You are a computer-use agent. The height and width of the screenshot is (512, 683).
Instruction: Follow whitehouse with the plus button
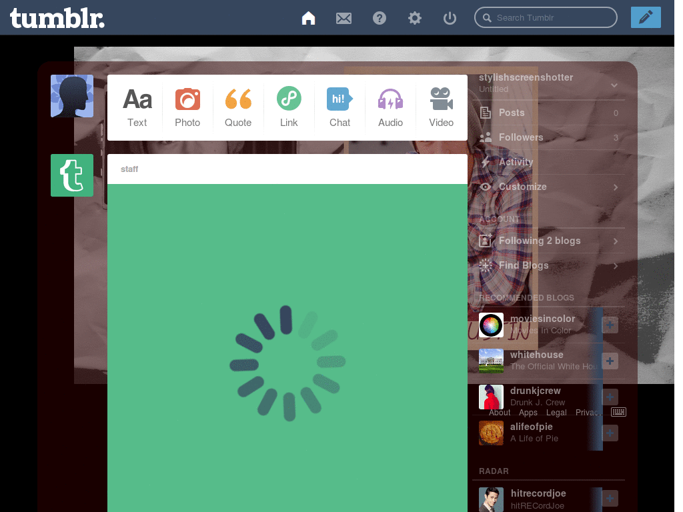610,361
